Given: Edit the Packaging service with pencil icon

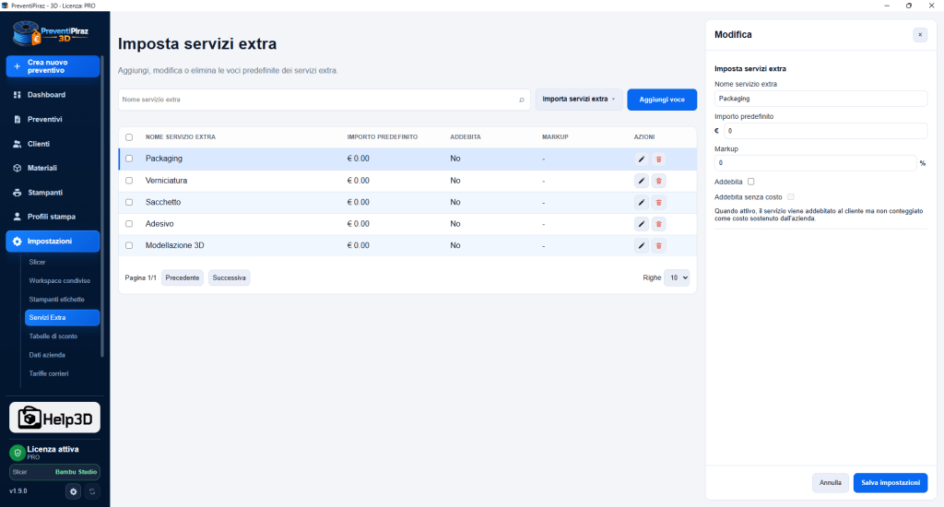Looking at the screenshot, I should pyautogui.click(x=642, y=159).
